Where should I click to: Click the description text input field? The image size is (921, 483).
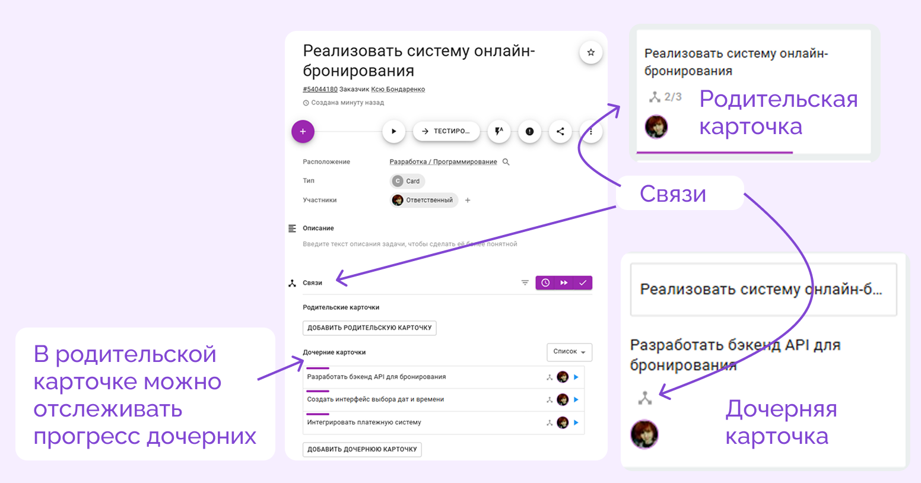point(410,244)
